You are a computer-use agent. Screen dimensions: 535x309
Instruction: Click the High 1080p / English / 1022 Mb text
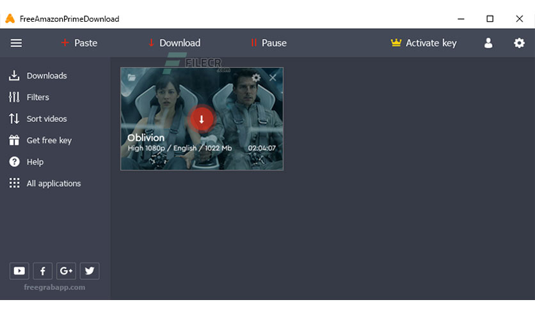[179, 148]
